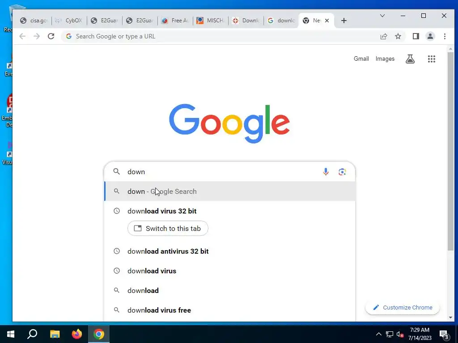Go forward using the forward arrow
Viewport: 458px width, 343px height.
(x=37, y=36)
